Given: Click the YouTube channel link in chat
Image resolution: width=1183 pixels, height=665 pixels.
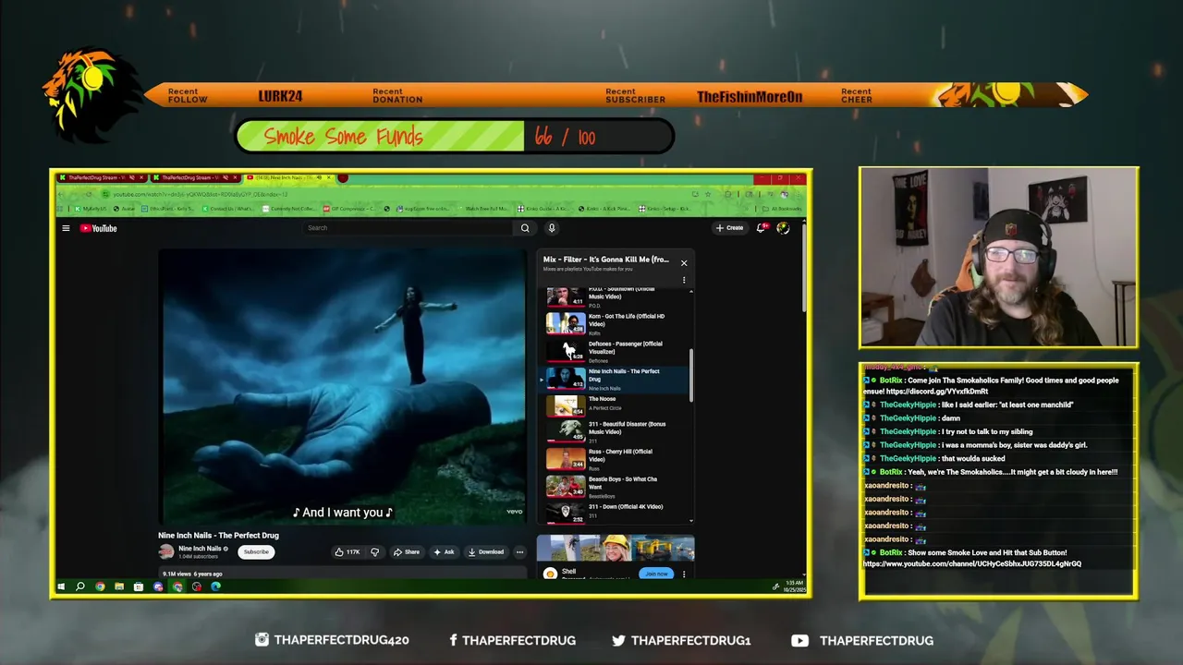Looking at the screenshot, I should tap(972, 563).
